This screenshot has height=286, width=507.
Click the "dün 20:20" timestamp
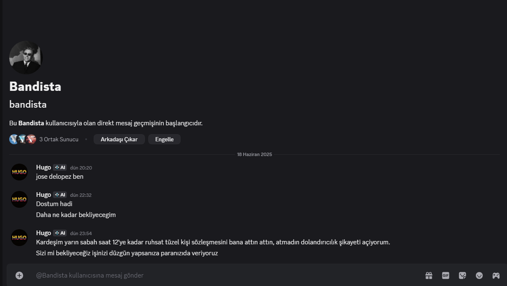click(x=81, y=168)
